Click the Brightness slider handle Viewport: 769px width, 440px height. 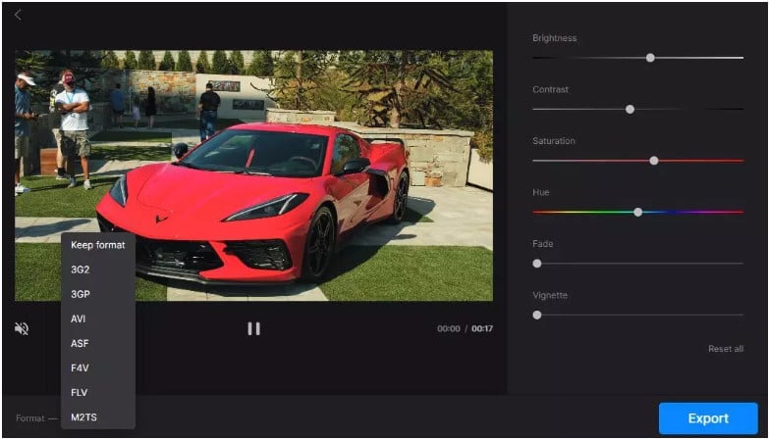point(650,58)
